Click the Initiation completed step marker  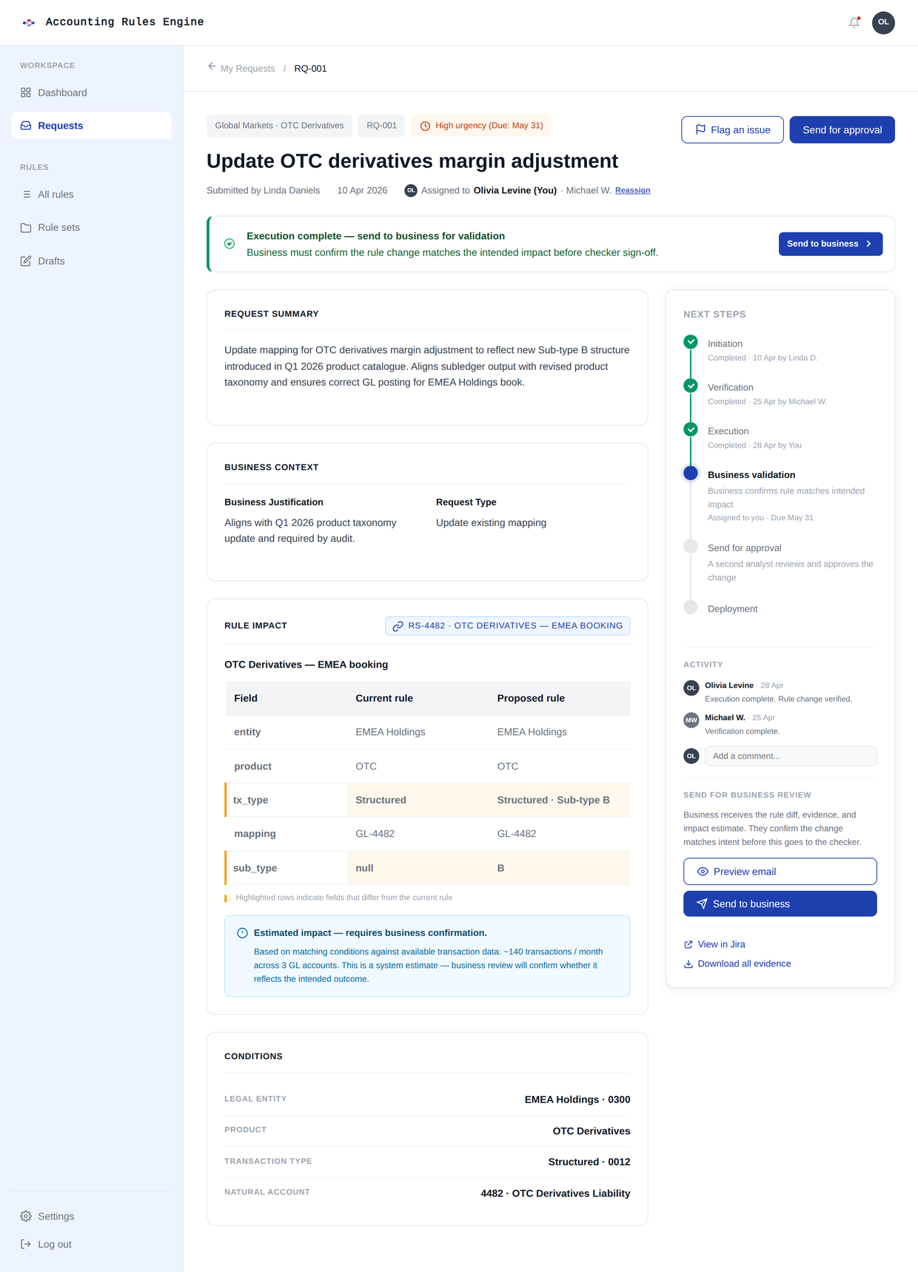[x=691, y=342]
